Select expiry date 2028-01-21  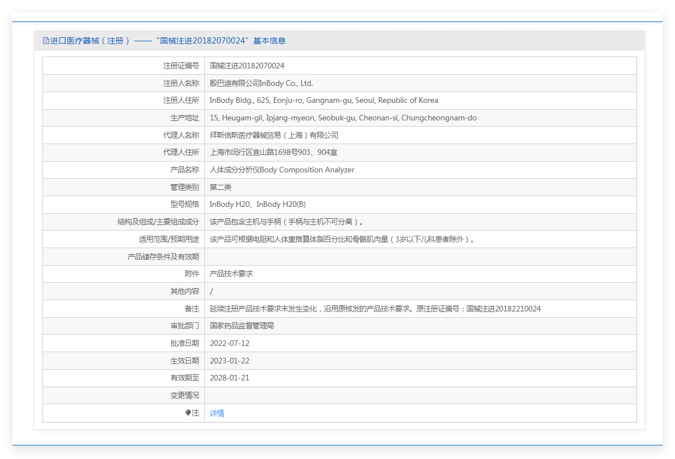pos(230,378)
